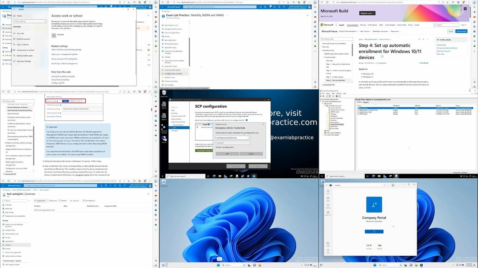Click Find a setting search box
Screen dimensions: 478x268
tap(30, 21)
